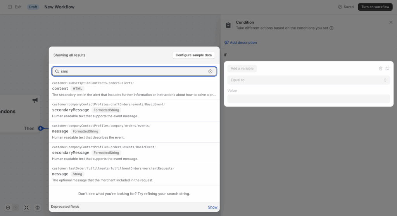The image size is (397, 216).
Task: Click the Showing all results text
Action: (x=69, y=55)
